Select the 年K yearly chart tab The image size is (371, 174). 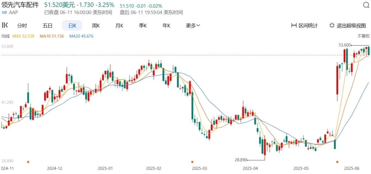[166, 25]
